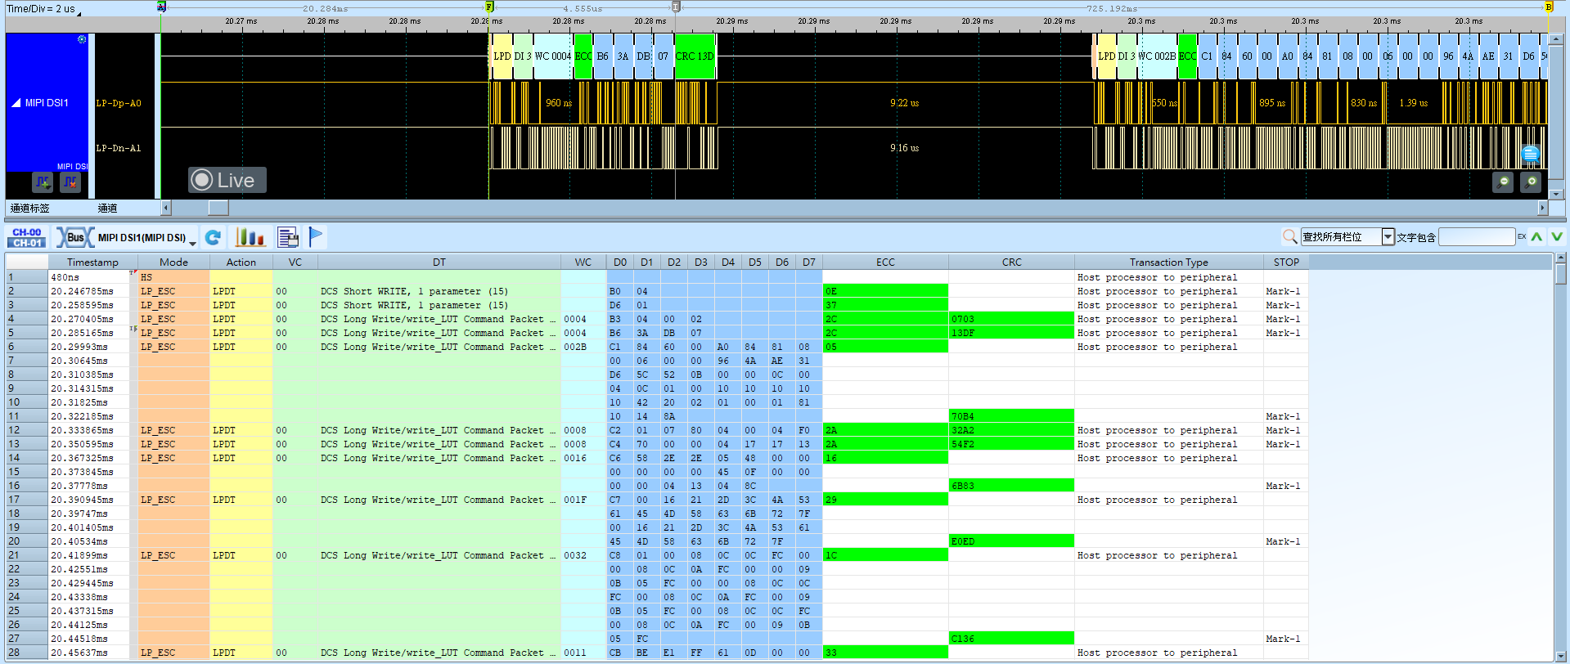This screenshot has height=664, width=1570.
Task: Click the Transaction Type column header
Action: [x=1168, y=262]
